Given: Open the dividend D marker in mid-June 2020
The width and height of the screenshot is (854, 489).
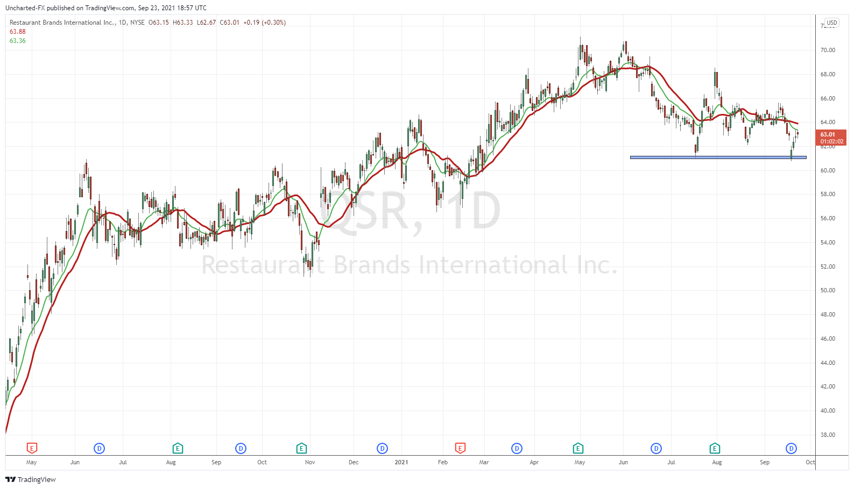Looking at the screenshot, I should [x=99, y=448].
